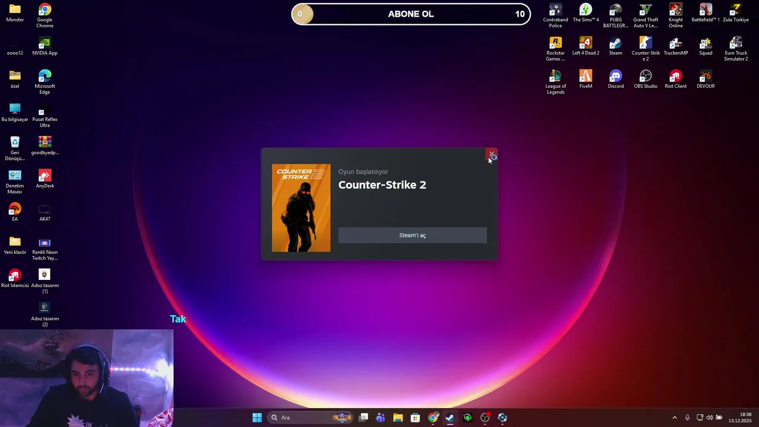
Task: Select the AK47 desktop icon
Action: [44, 212]
